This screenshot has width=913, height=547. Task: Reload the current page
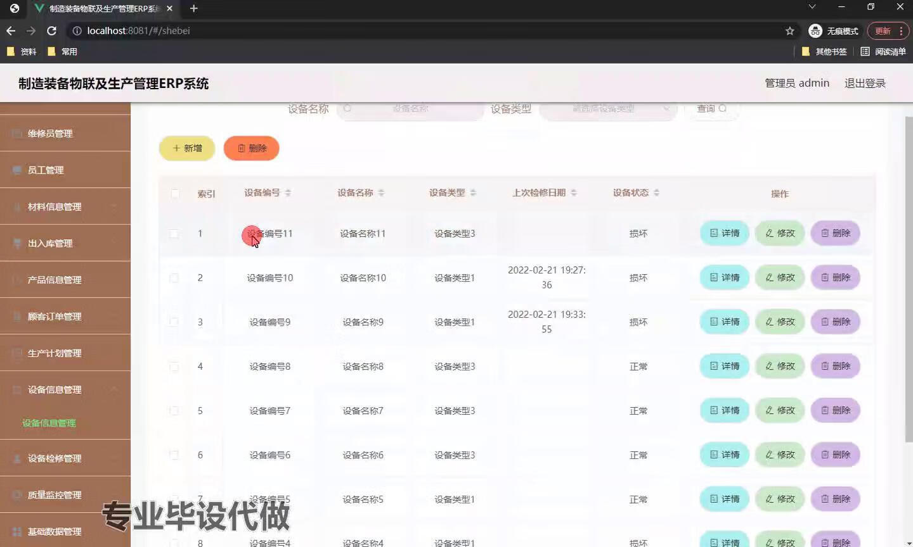pos(52,30)
